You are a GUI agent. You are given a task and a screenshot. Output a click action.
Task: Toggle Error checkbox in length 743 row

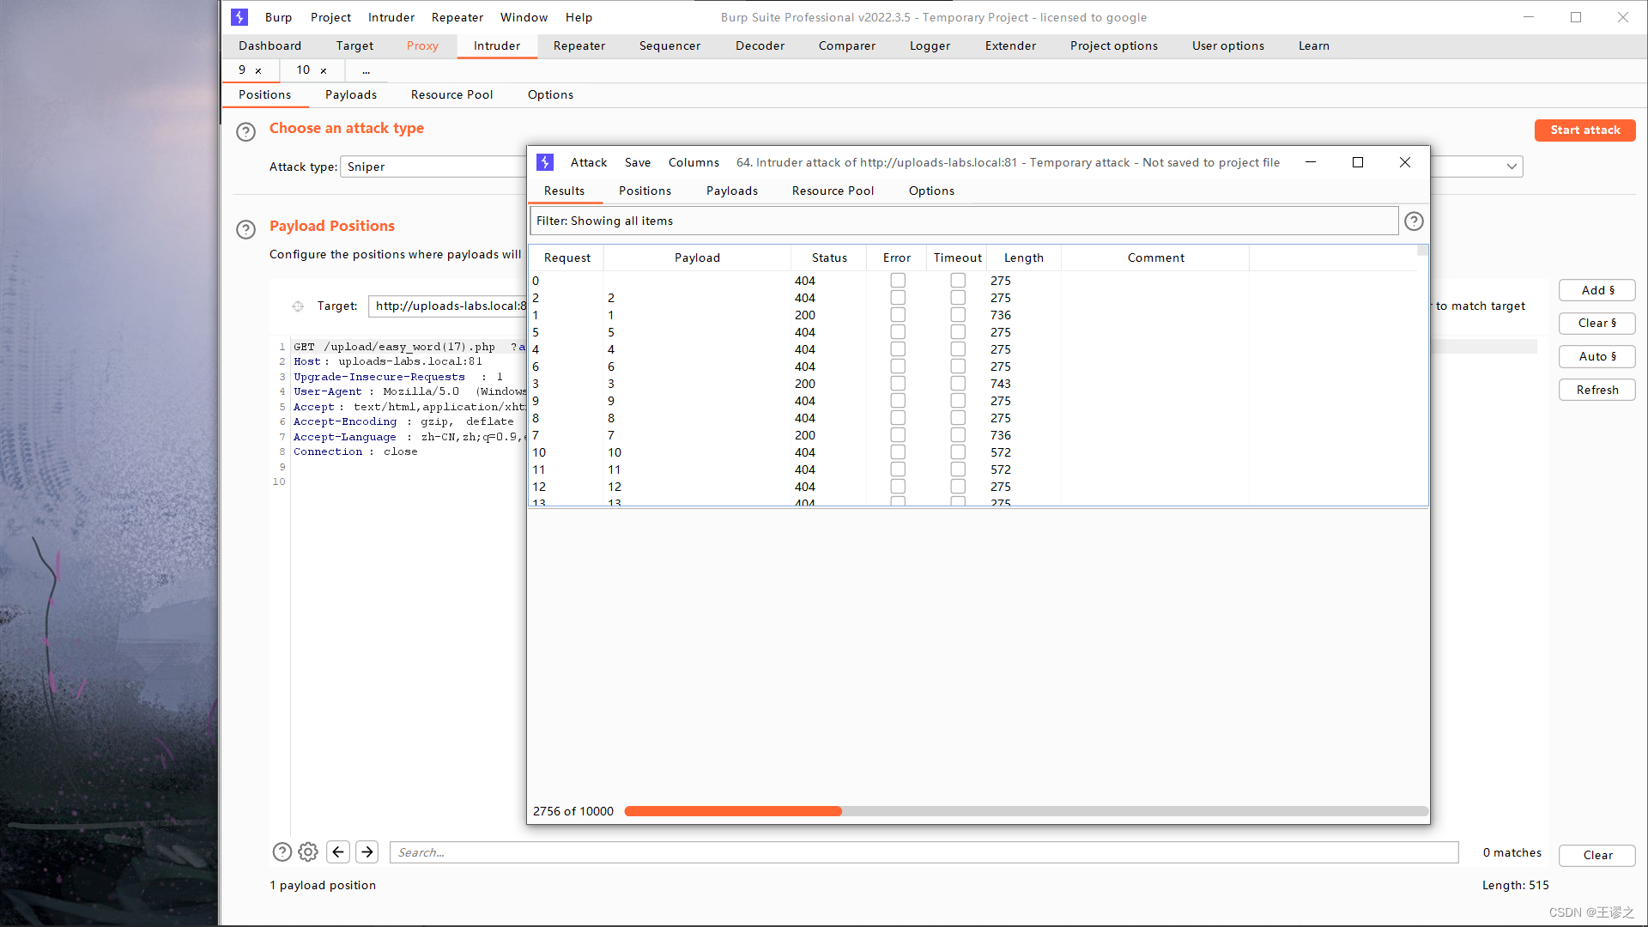click(898, 384)
